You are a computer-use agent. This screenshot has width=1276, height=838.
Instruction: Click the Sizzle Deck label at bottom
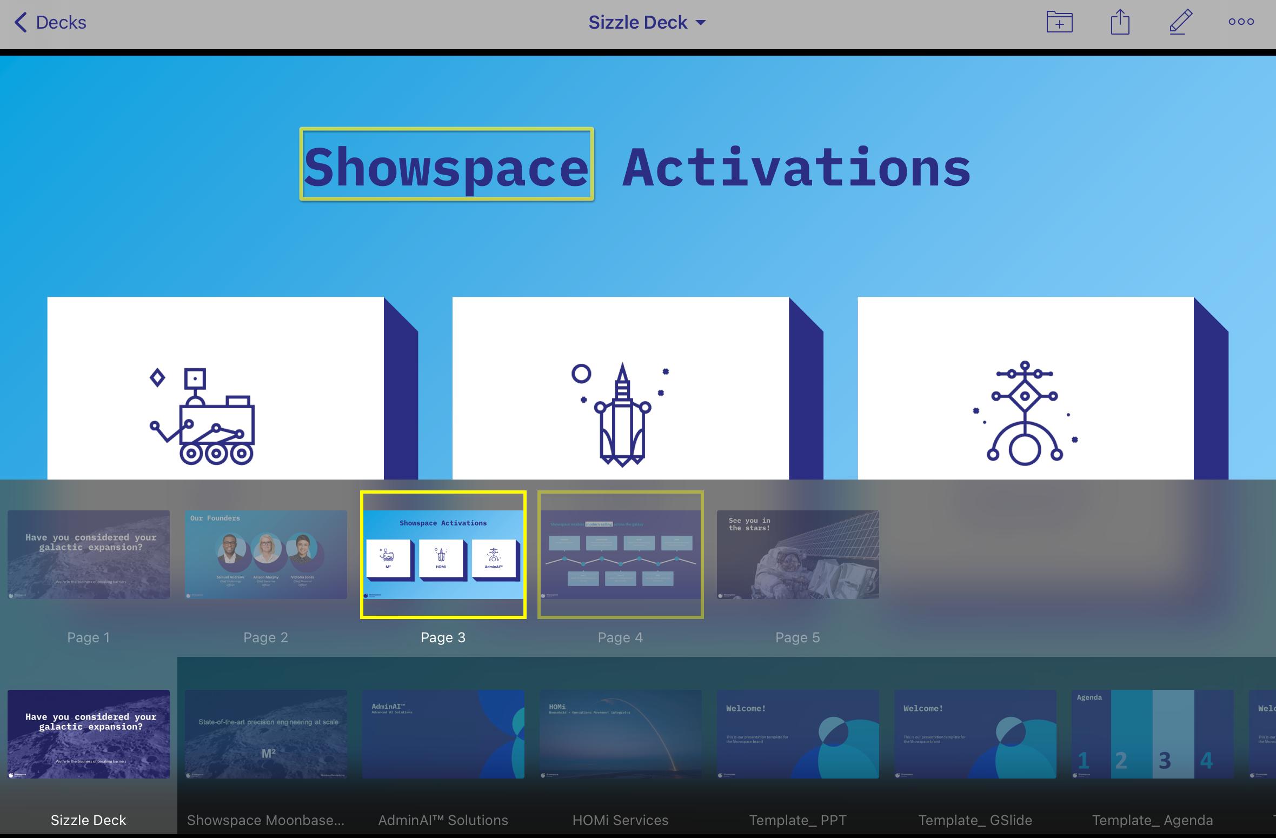[x=89, y=820]
